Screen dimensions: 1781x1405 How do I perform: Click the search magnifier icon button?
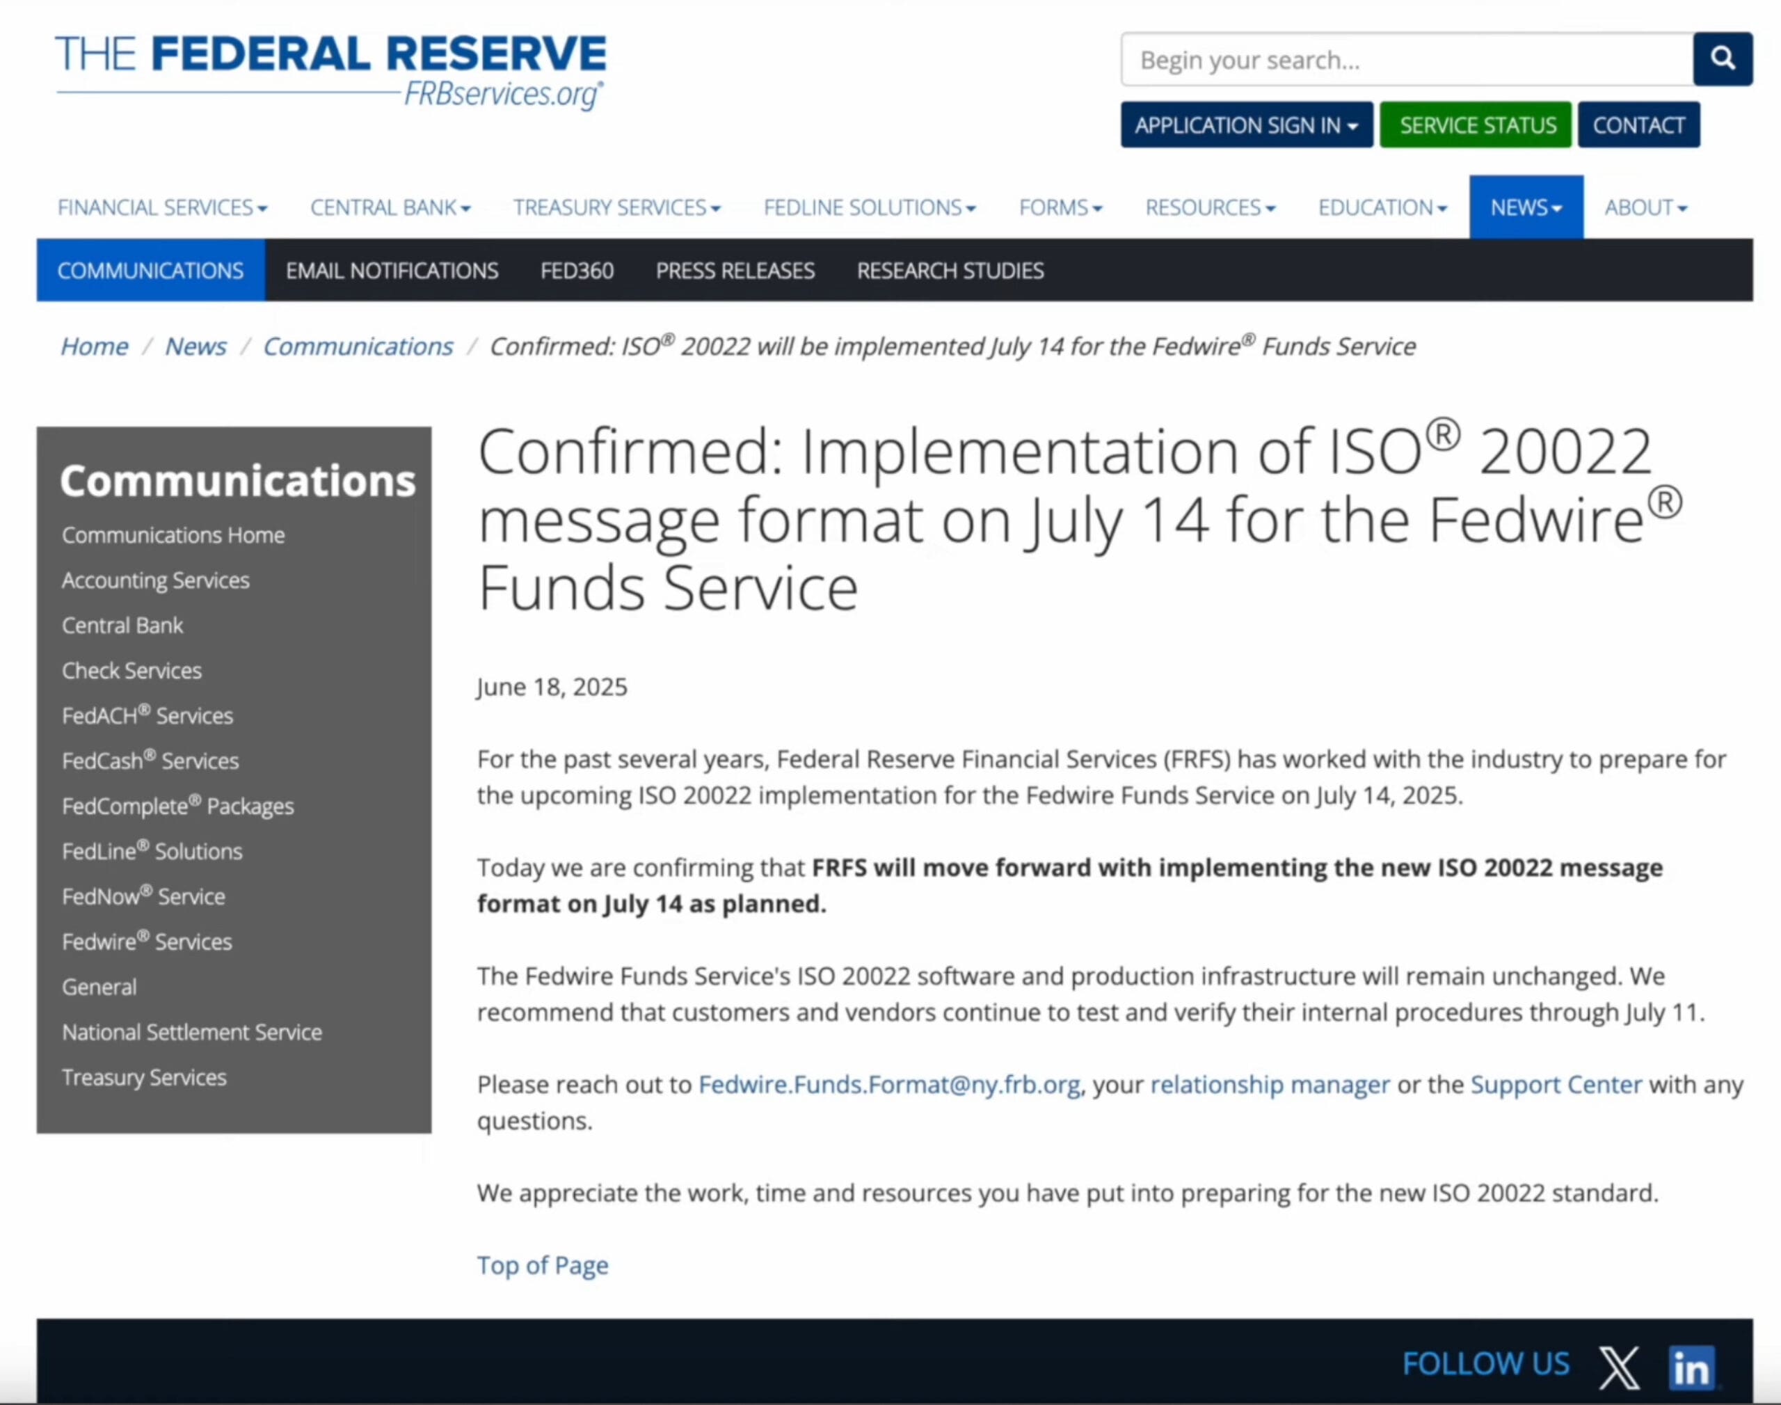click(1722, 59)
